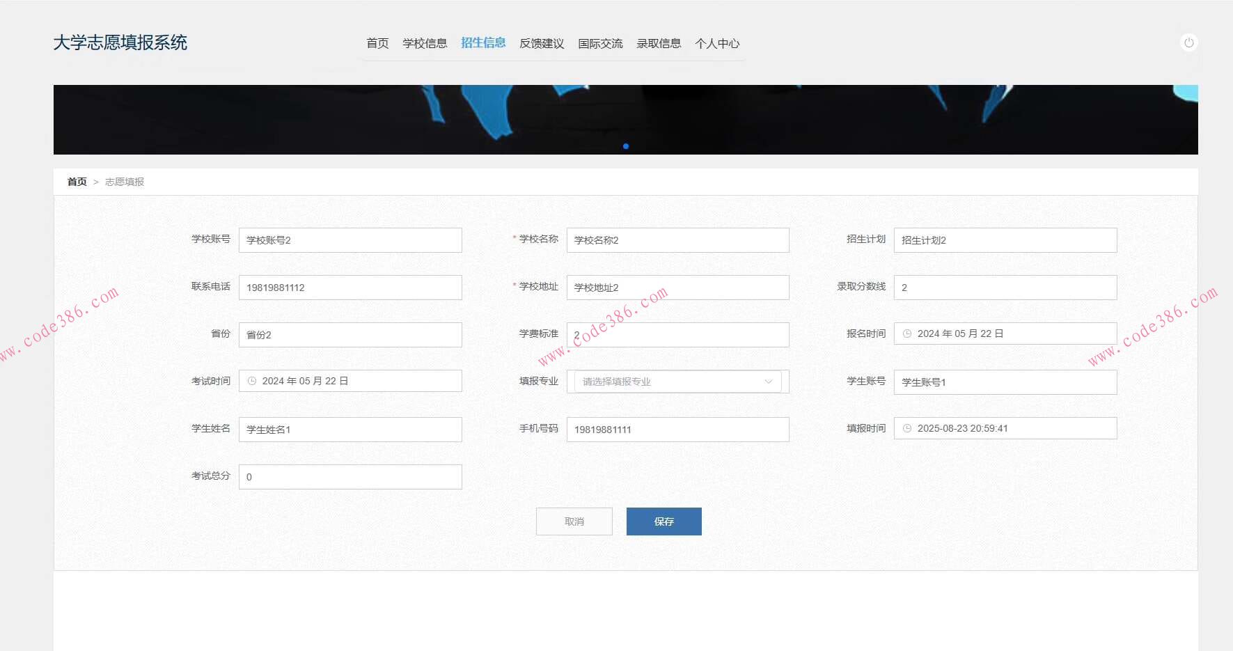Click the 保存 button to save
This screenshot has width=1233, height=651.
point(663,521)
